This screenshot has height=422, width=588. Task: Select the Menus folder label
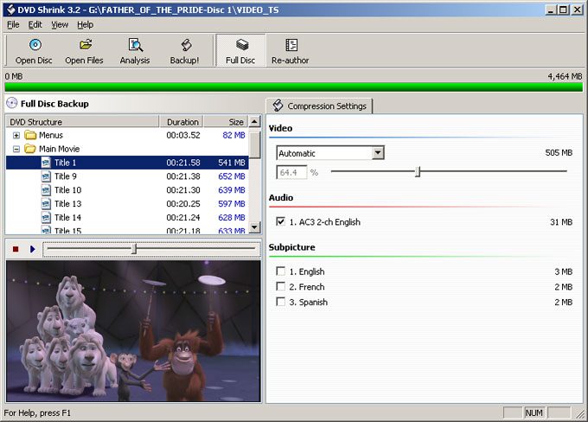51,135
